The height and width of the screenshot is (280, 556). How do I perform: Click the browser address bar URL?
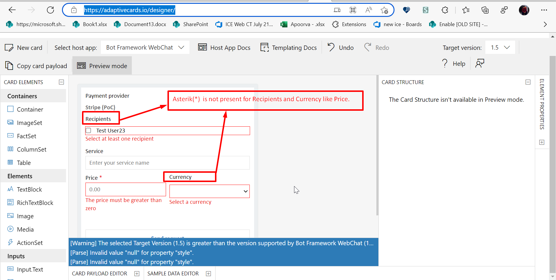click(x=130, y=10)
